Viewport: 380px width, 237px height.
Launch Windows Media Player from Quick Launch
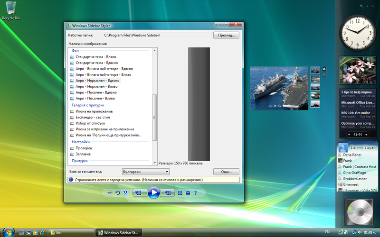pyautogui.click(x=35, y=233)
